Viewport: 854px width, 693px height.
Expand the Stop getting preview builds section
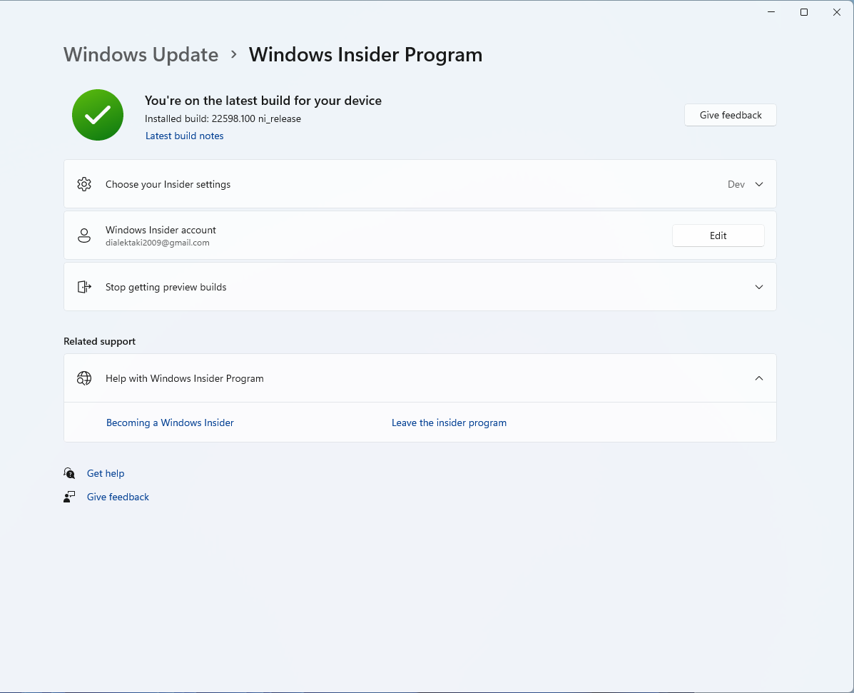coord(758,286)
